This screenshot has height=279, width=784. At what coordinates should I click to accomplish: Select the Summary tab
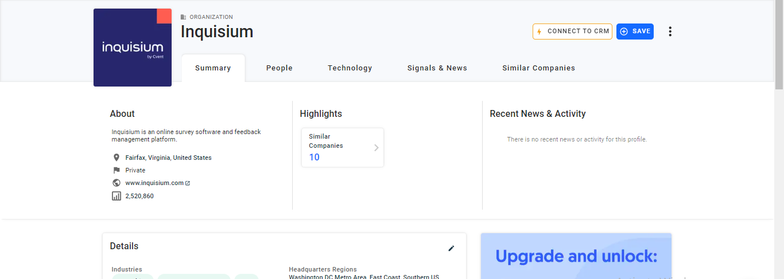click(213, 68)
